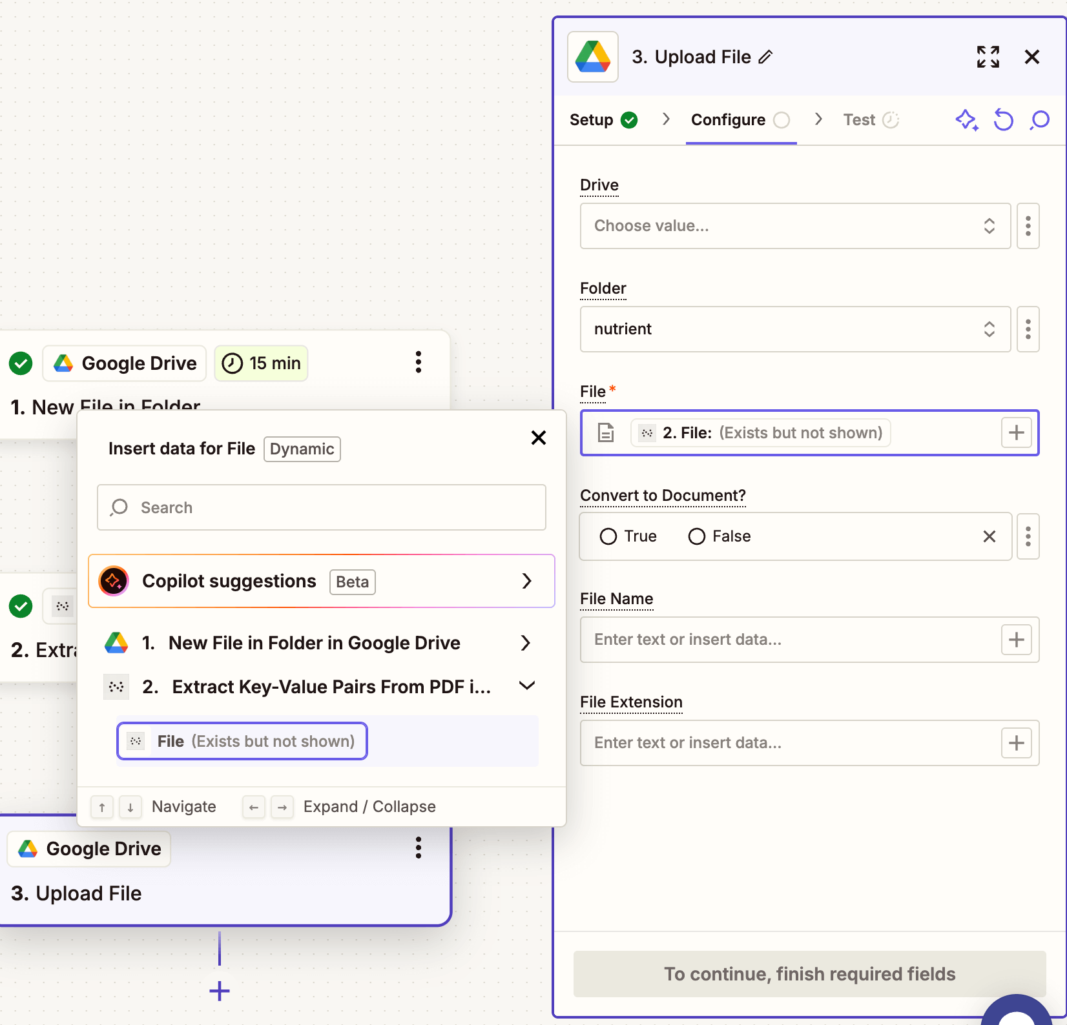Open three-dot menu on New File in Folder step

419,363
